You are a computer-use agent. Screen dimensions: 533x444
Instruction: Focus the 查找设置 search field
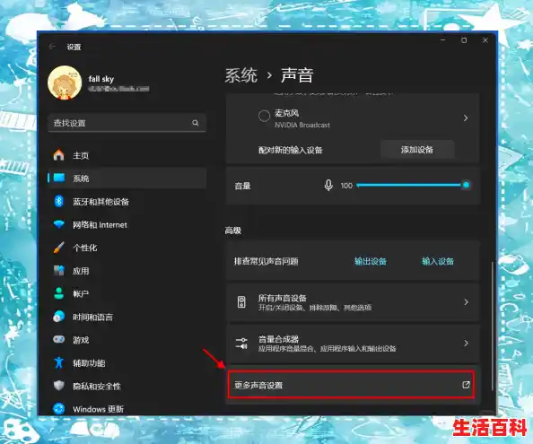pyautogui.click(x=127, y=123)
